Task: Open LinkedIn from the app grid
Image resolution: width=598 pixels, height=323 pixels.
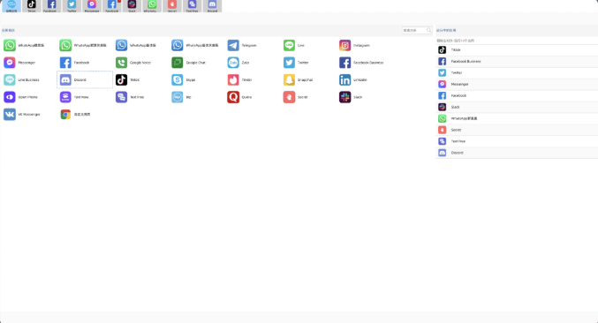Action: 352,80
